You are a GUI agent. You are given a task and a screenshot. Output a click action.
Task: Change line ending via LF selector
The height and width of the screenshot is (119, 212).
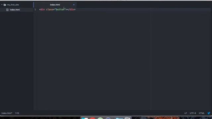click(185, 113)
